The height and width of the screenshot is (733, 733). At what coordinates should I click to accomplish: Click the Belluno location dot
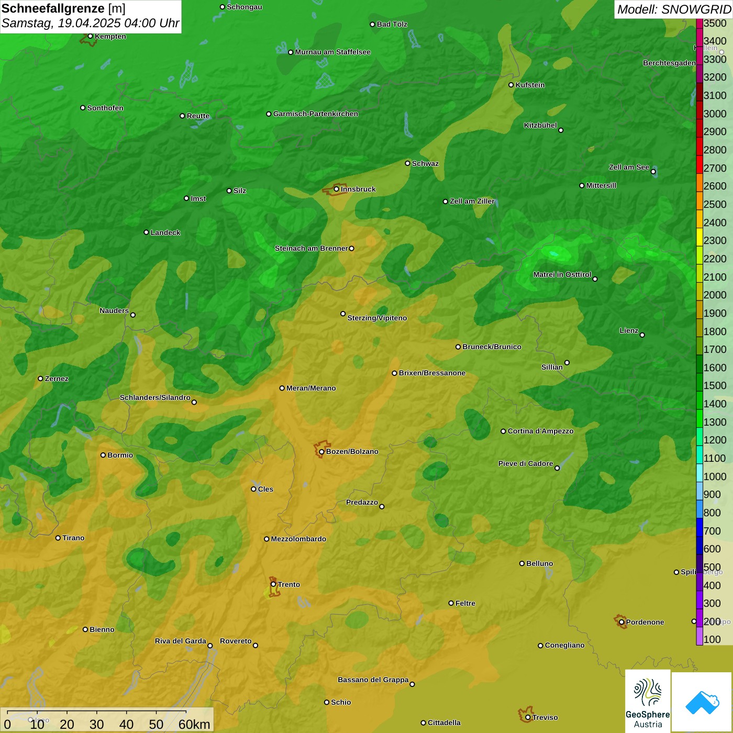click(x=522, y=563)
